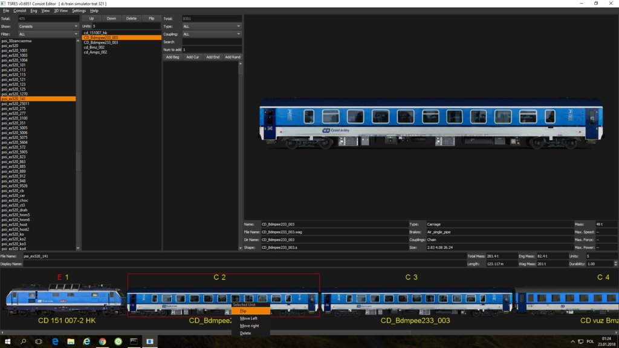This screenshot has width=619, height=348.
Task: Click Internet Explorer taskbar icon
Action: coord(86,341)
